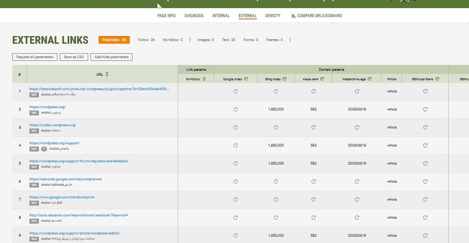Reload all SEMrush Rank column values
The image size is (469, 243).
[x=437, y=79]
